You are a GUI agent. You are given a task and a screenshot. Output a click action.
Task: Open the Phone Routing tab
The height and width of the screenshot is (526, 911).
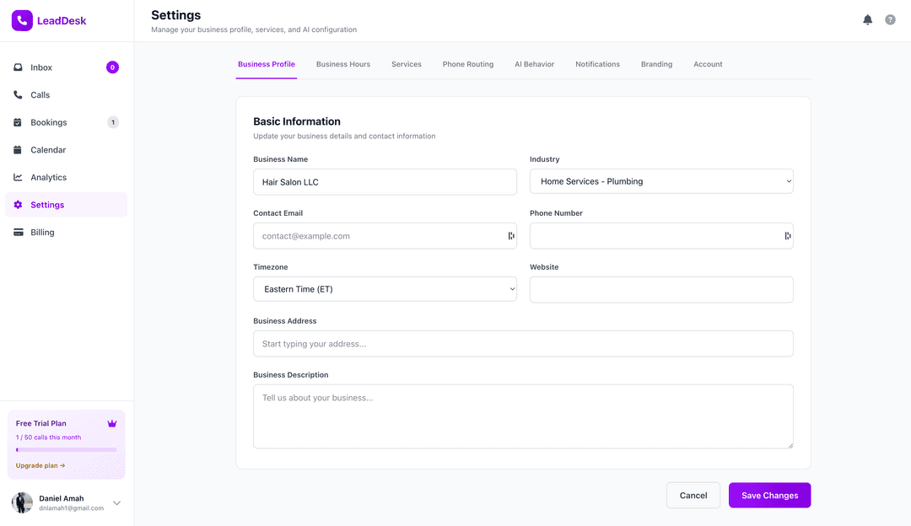[467, 64]
